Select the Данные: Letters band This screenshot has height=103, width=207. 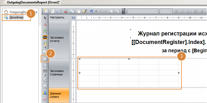pyautogui.click(x=59, y=95)
